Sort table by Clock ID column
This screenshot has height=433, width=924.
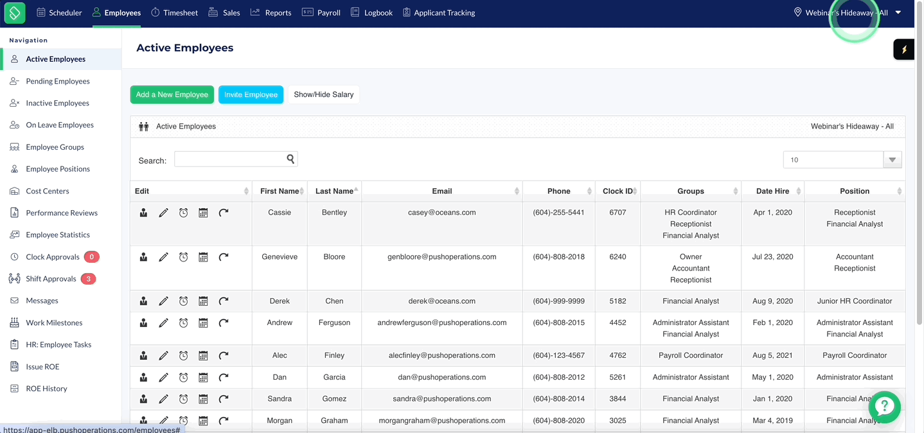617,191
